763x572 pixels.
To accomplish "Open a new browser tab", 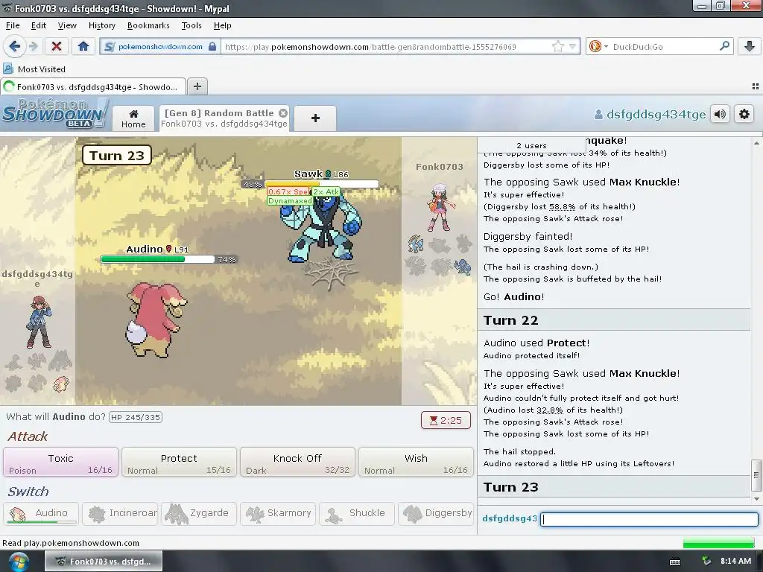I will pos(197,86).
